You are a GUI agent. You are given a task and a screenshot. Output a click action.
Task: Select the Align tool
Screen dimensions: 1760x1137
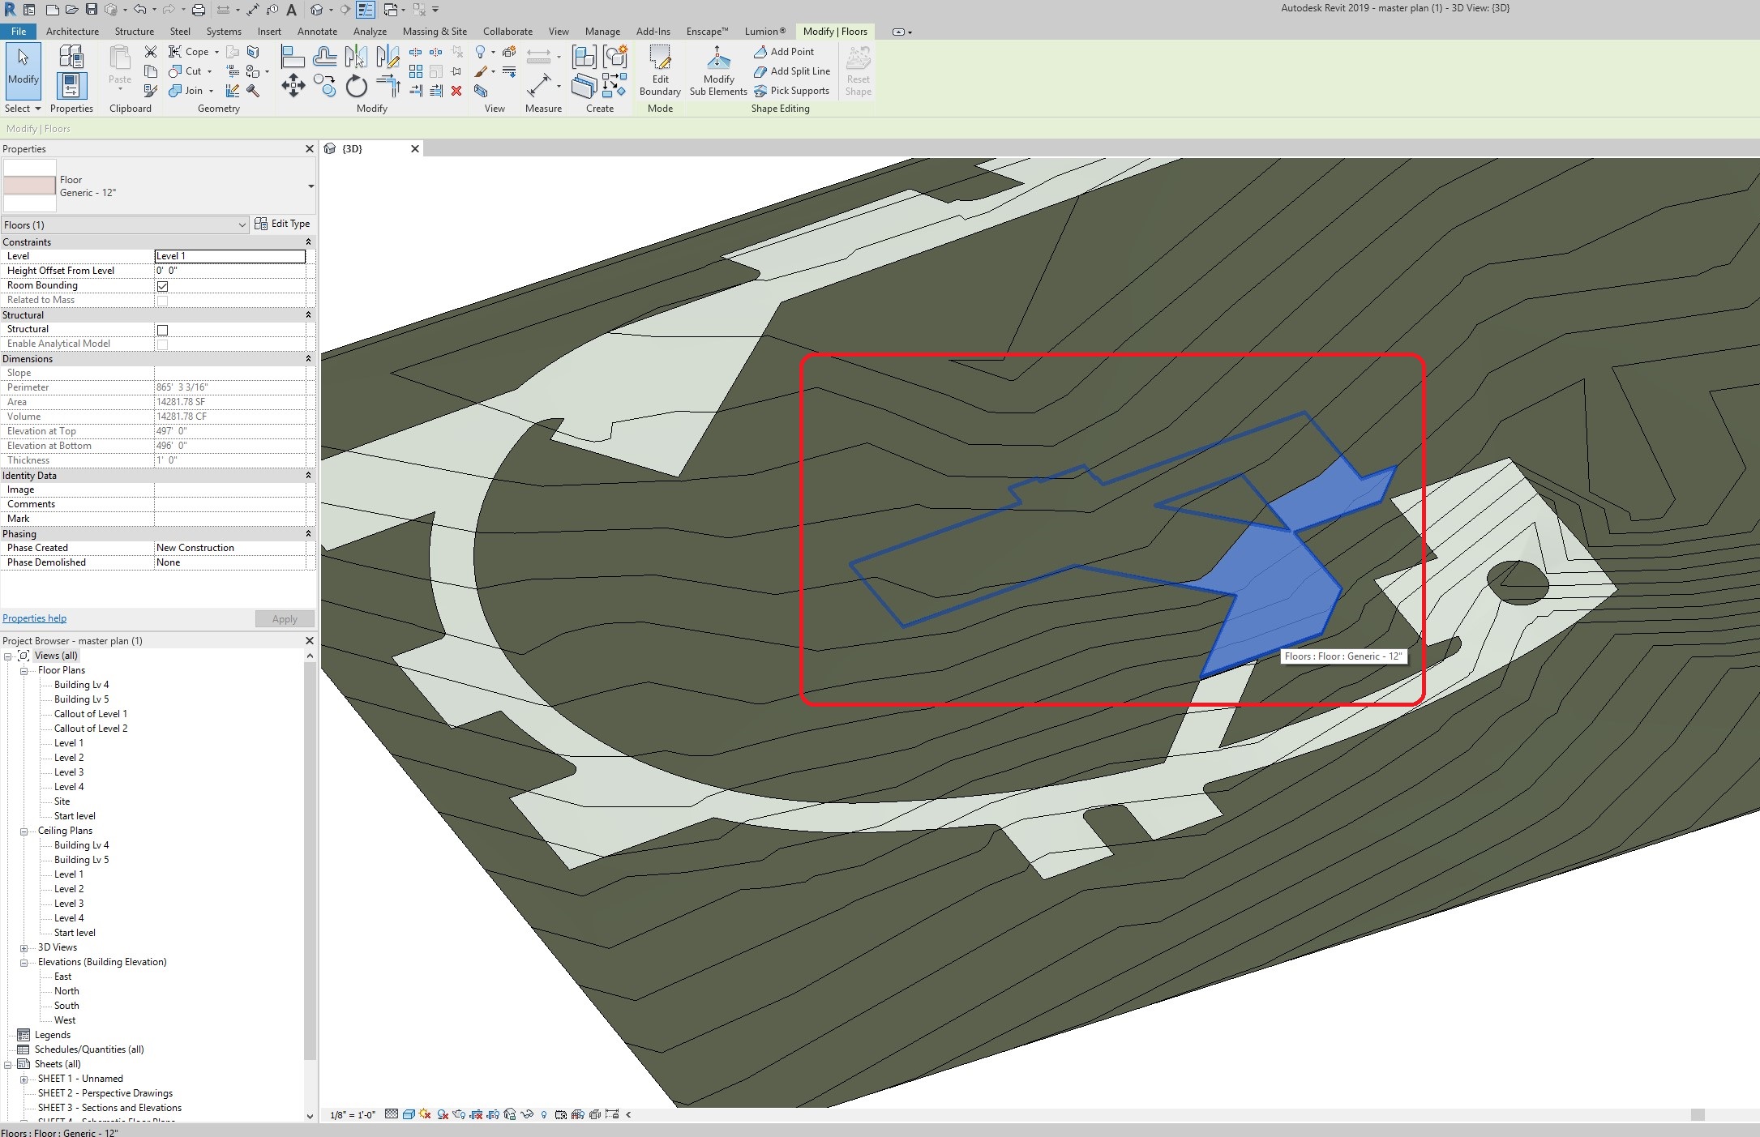coord(293,57)
